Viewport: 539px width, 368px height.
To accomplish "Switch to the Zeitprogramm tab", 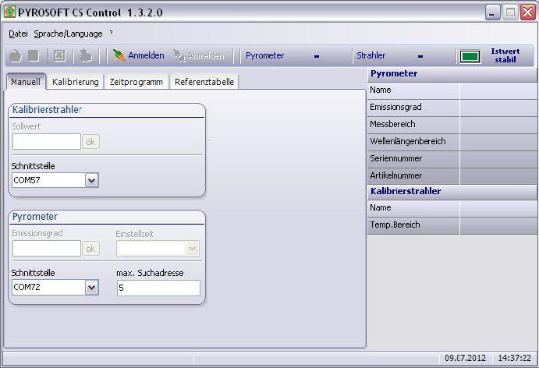I will pyautogui.click(x=137, y=82).
